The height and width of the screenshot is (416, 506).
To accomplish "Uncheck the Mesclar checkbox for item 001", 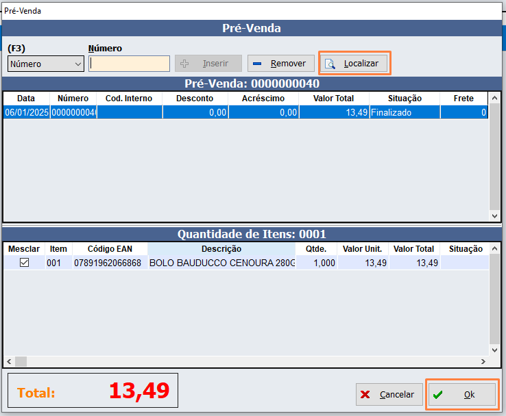I will click(x=24, y=263).
